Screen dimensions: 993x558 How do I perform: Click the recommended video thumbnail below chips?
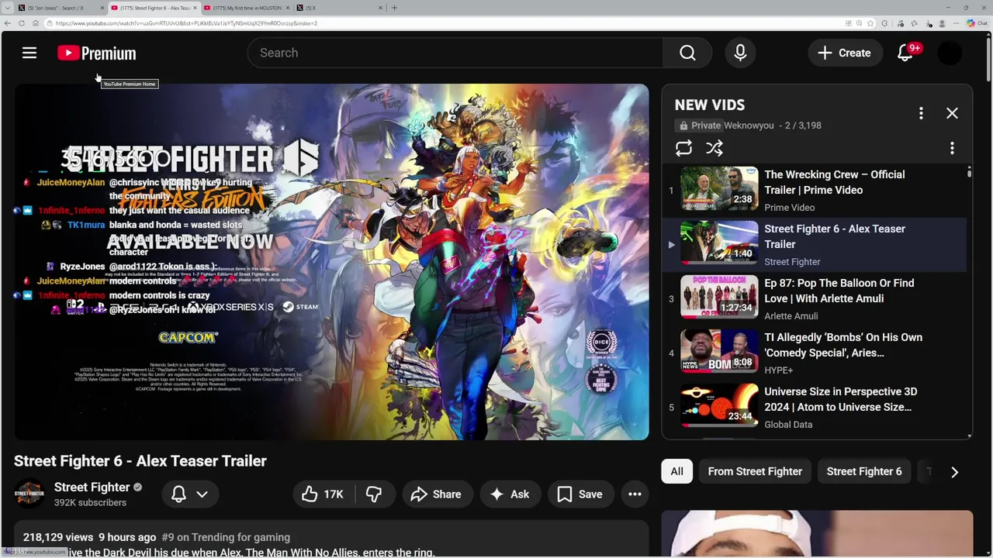[x=817, y=534]
